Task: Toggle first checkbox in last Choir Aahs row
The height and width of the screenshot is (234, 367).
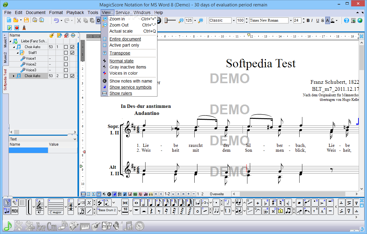Action: tap(66, 76)
